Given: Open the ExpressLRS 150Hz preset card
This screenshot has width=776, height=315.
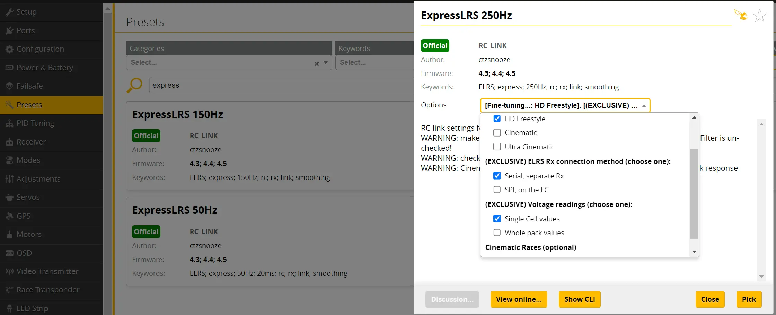Looking at the screenshot, I should point(270,146).
